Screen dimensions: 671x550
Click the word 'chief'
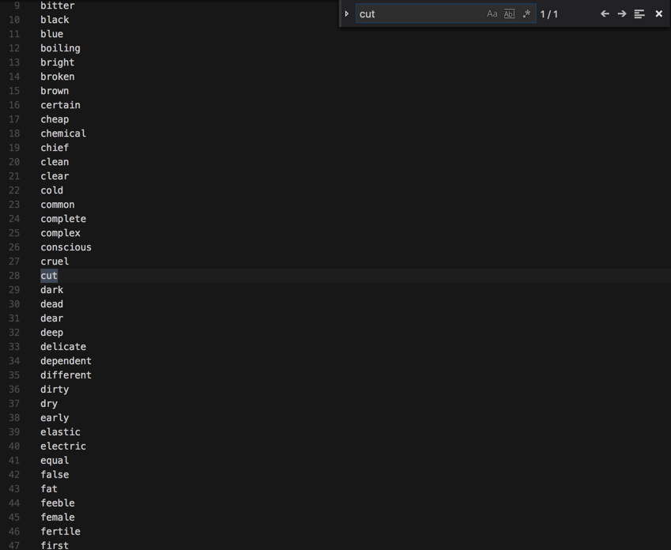55,148
